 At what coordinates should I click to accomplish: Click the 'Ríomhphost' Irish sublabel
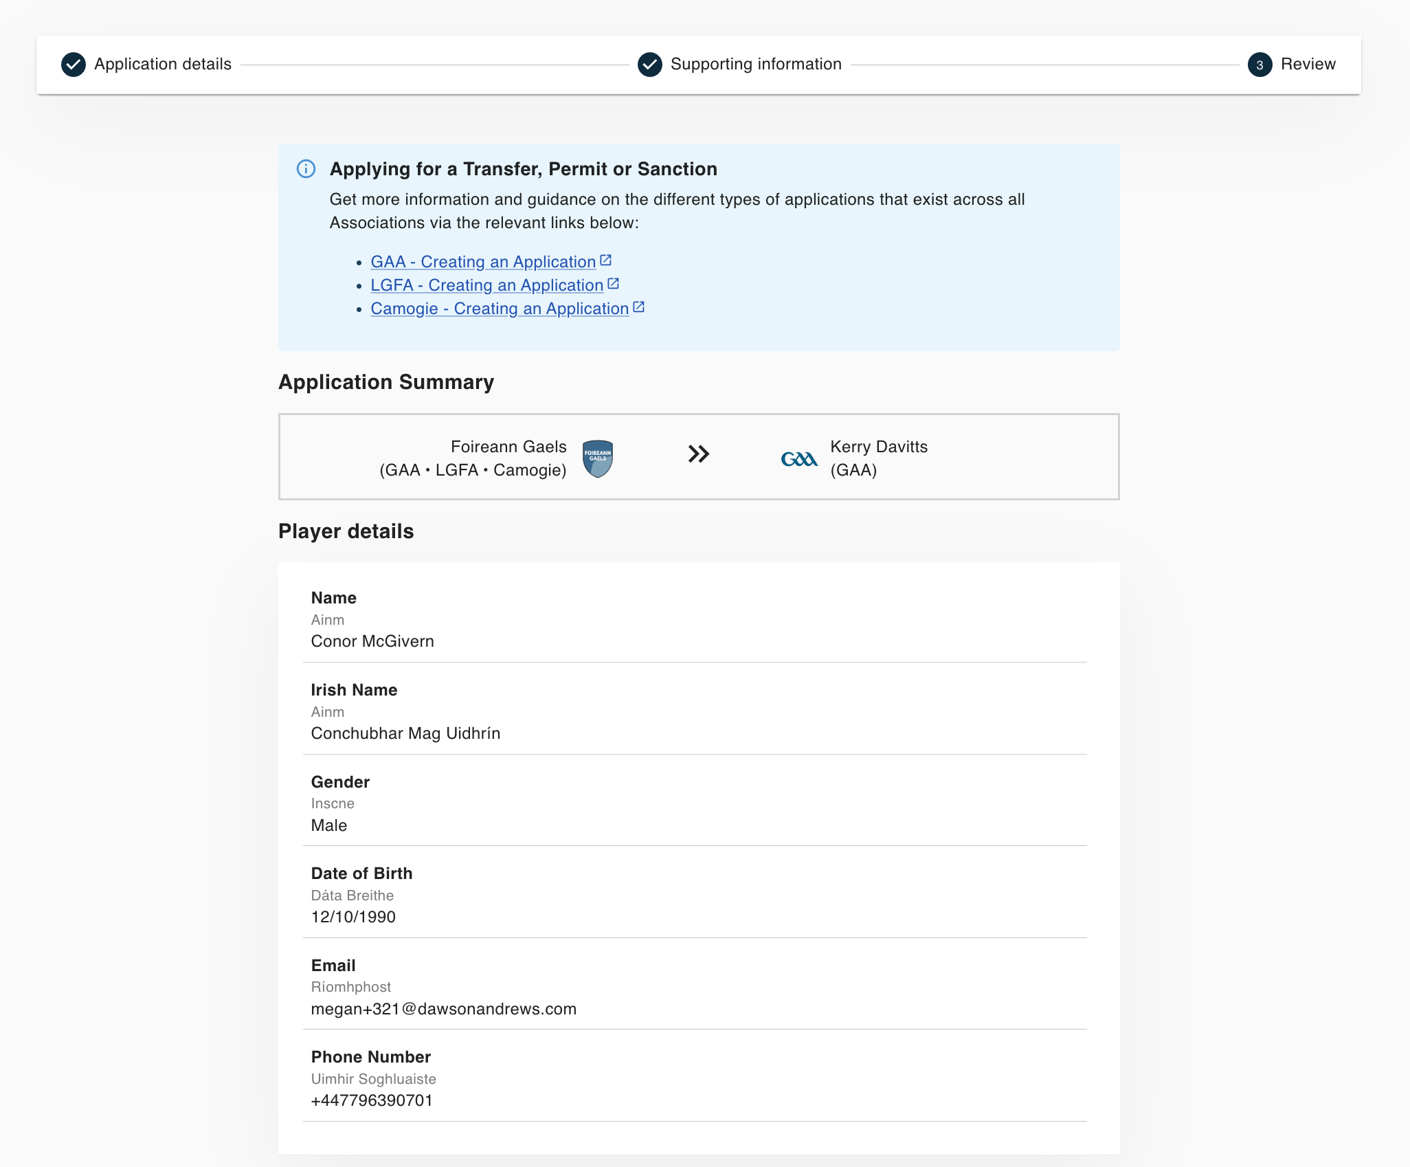coord(351,987)
